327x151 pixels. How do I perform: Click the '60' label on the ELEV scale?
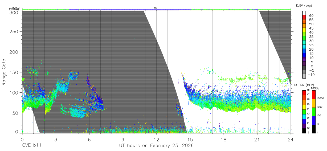coord(311,16)
